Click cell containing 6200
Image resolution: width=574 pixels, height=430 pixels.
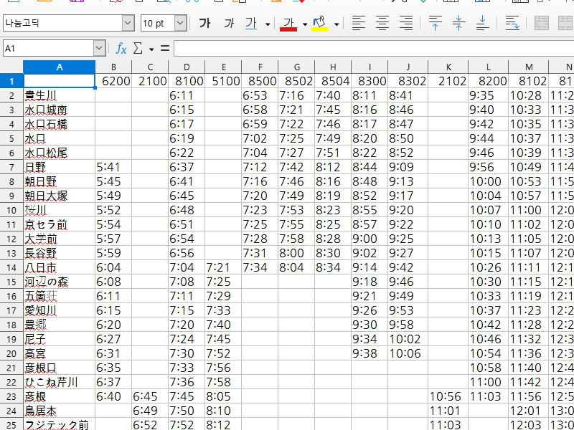(113, 81)
